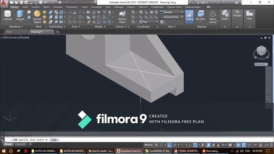
Task: Activate the Move Gizmo tool
Action: [213, 17]
